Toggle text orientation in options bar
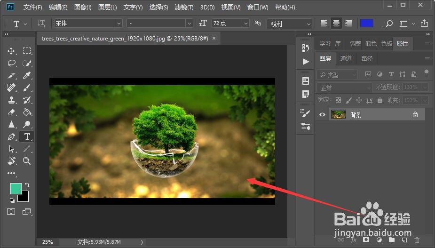The width and height of the screenshot is (435, 248). (41, 24)
